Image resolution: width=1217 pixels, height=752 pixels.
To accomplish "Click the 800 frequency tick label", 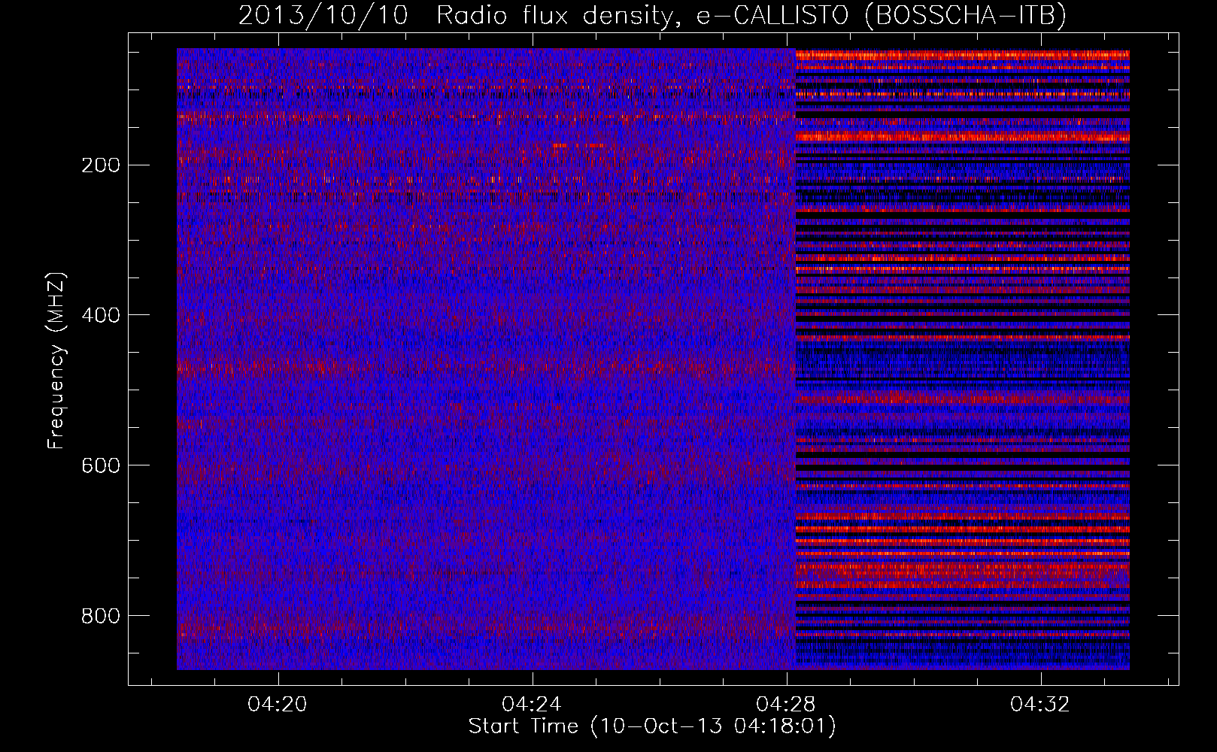I will pos(101,616).
